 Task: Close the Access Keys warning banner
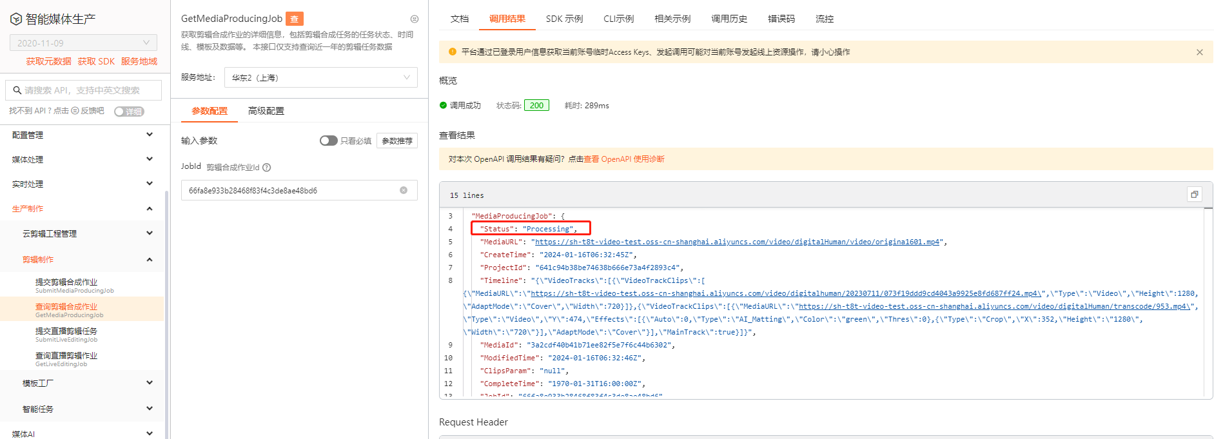coord(1200,52)
